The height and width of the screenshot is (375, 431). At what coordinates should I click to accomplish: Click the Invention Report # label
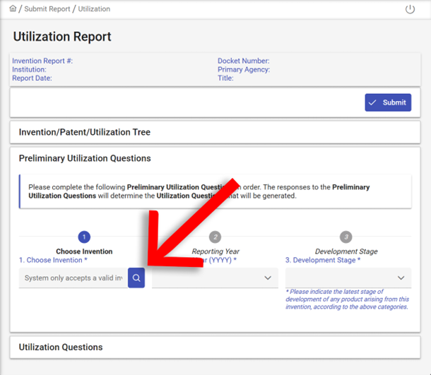(42, 61)
